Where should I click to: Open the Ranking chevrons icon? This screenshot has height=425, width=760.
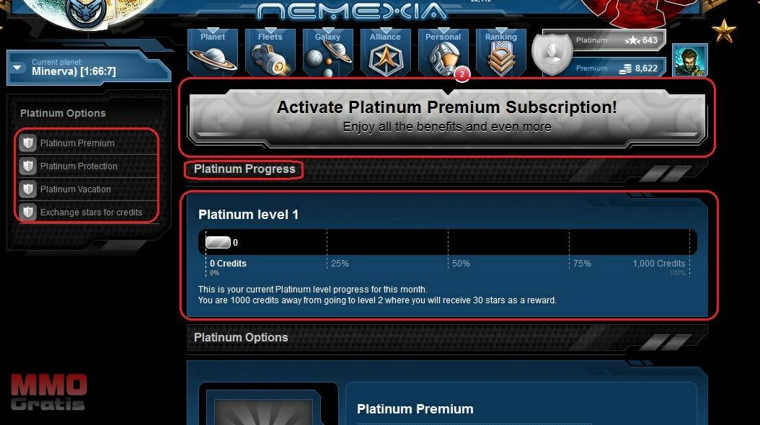pyautogui.click(x=500, y=52)
